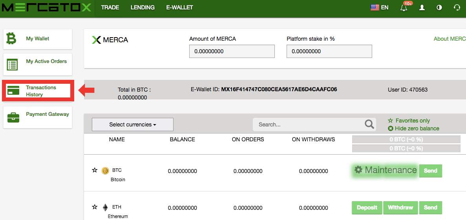Click the Mercatox logo
The height and width of the screenshot is (220, 466).
(46, 8)
